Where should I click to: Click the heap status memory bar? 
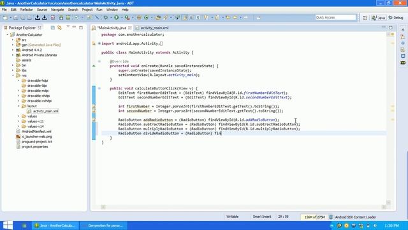click(x=314, y=217)
